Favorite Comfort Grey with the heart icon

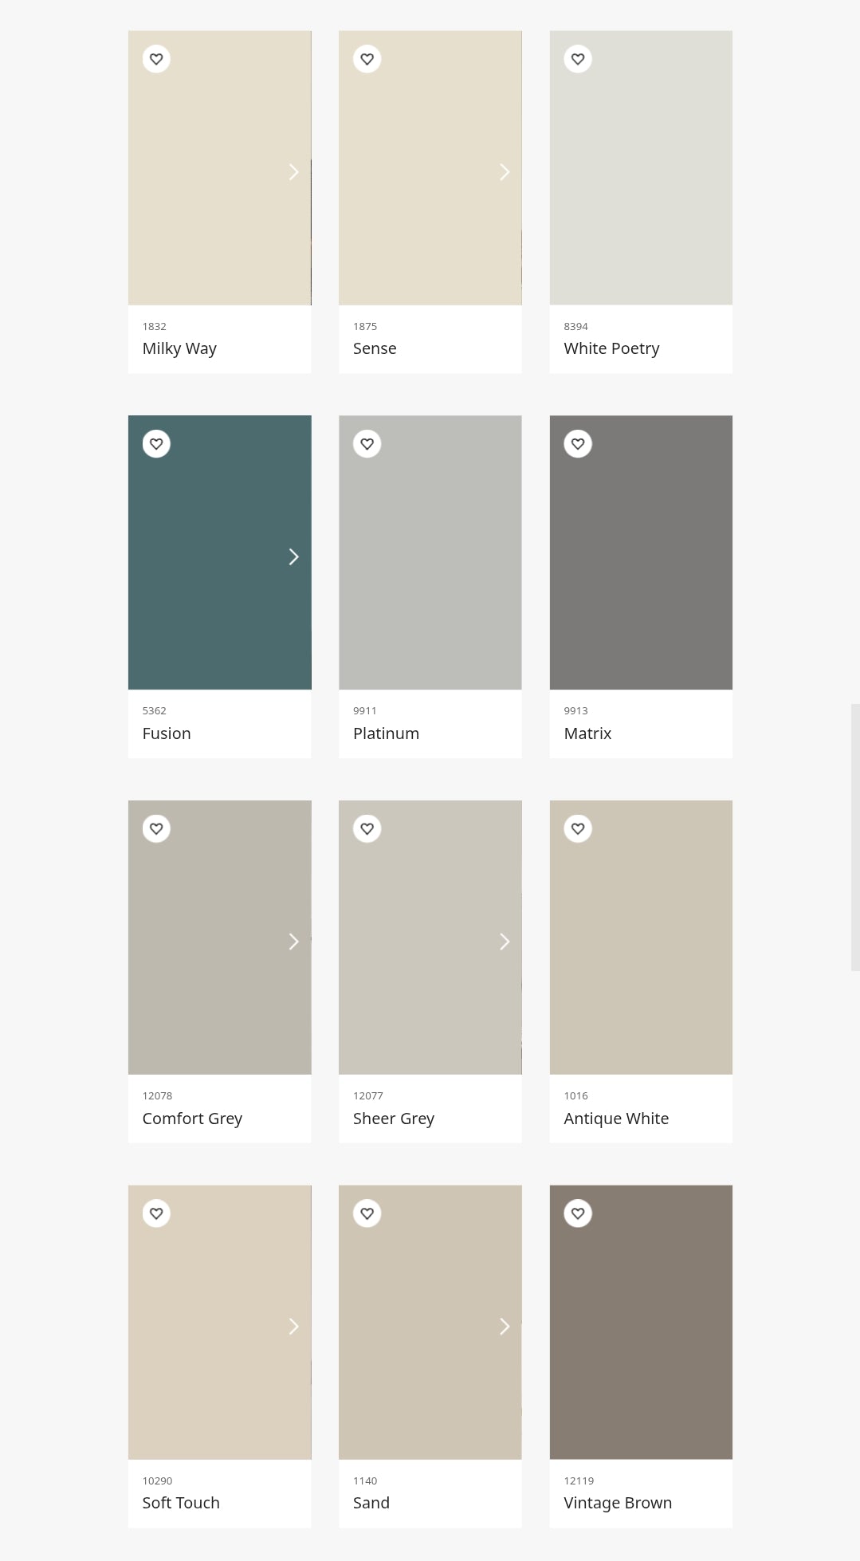pyautogui.click(x=156, y=828)
